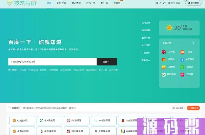Screen dimensions: 205x135
Task: Open the pink coupon icon
Action: pyautogui.click(x=182, y=75)
